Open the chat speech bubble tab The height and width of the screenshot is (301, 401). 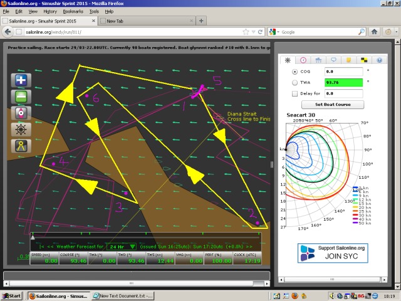coord(333,60)
